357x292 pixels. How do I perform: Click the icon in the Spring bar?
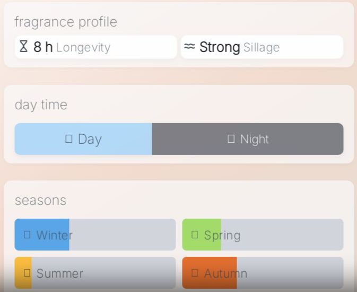195,235
